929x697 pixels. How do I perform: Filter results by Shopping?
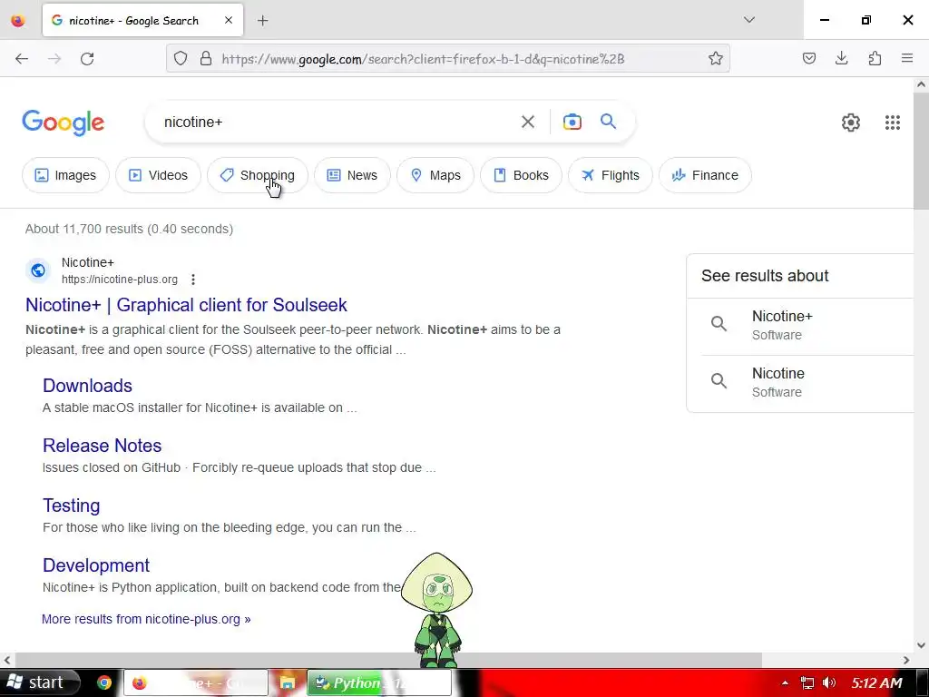258,175
